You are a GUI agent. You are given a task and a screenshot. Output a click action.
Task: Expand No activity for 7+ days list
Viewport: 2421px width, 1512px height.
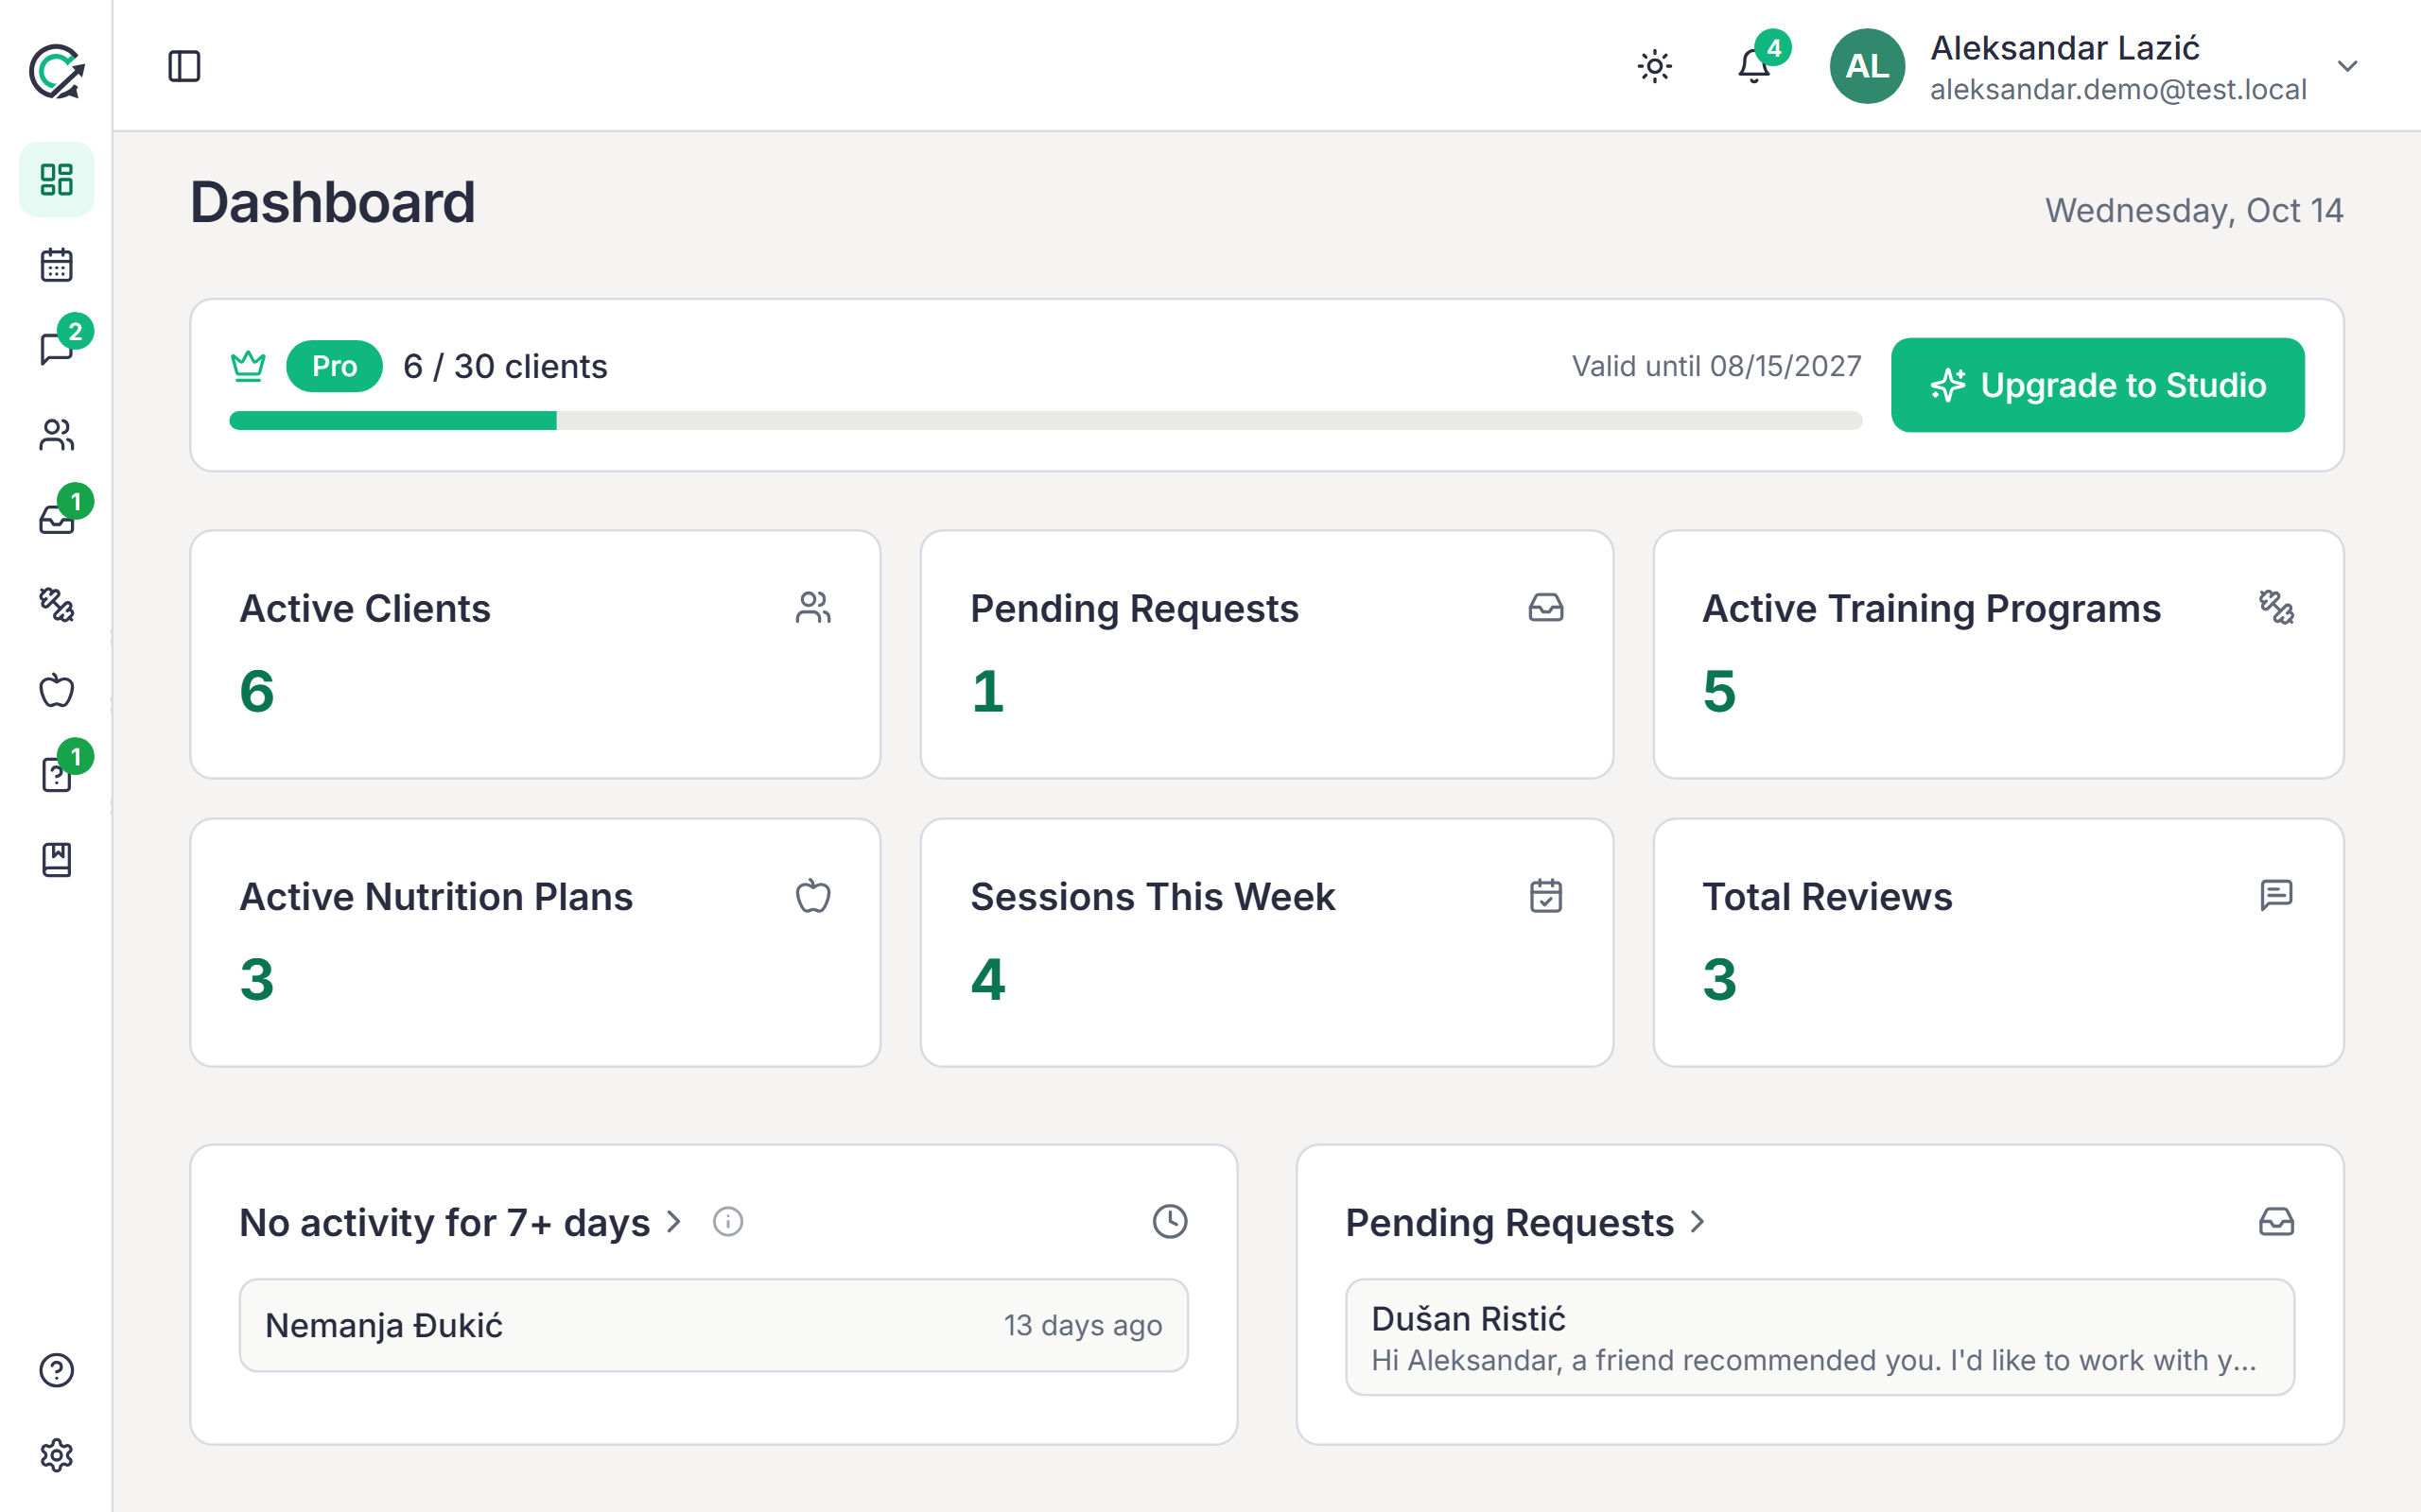(x=462, y=1222)
